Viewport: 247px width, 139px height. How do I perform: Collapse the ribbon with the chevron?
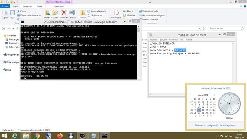point(241,6)
